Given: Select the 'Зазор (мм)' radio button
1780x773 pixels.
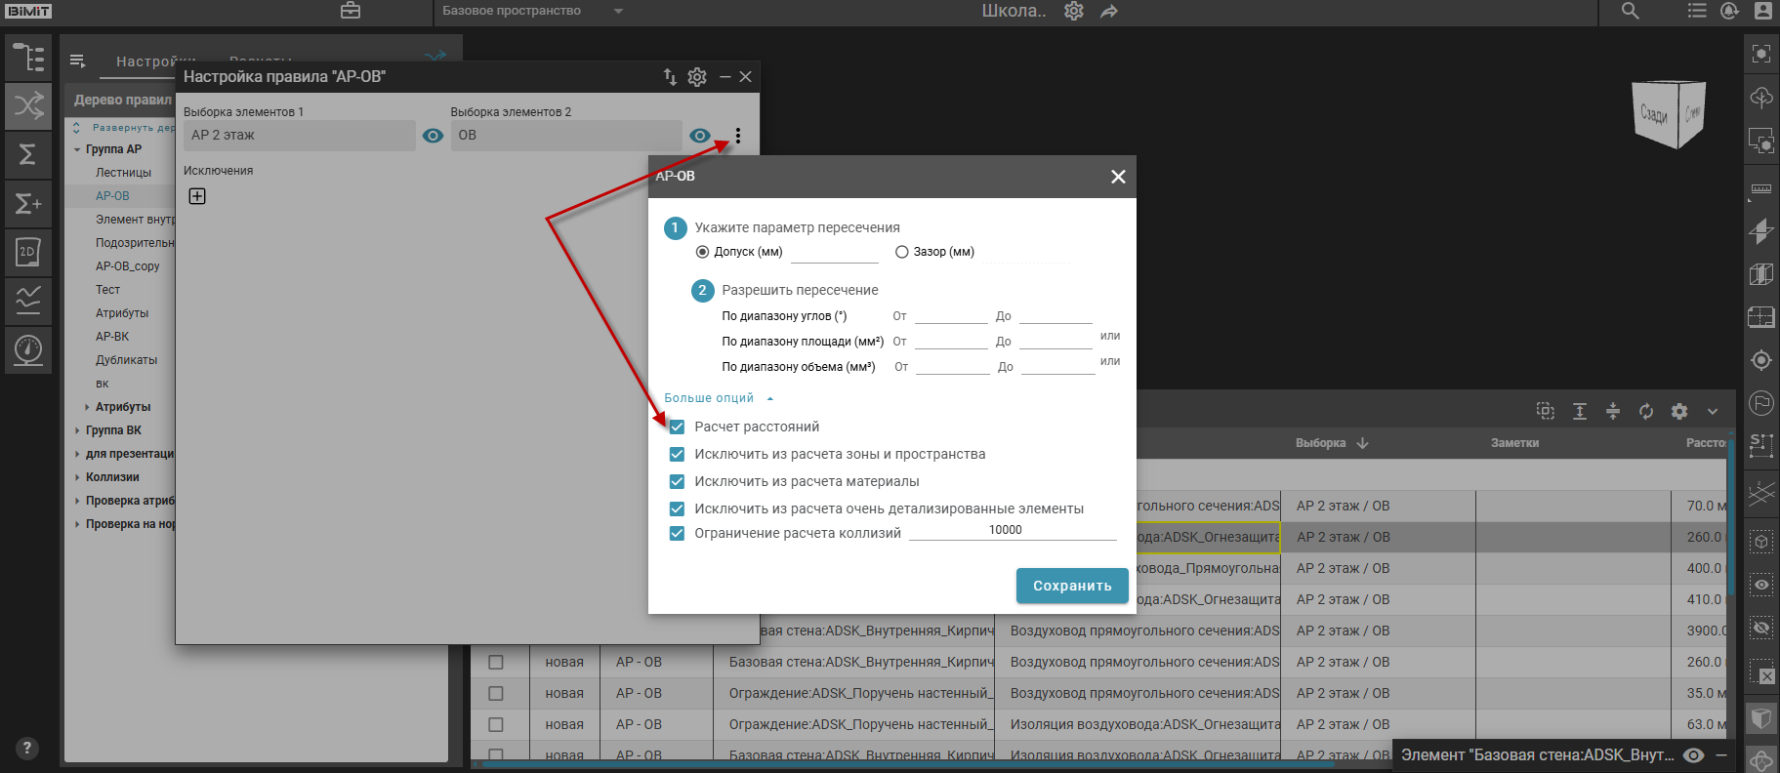Looking at the screenshot, I should tap(902, 252).
